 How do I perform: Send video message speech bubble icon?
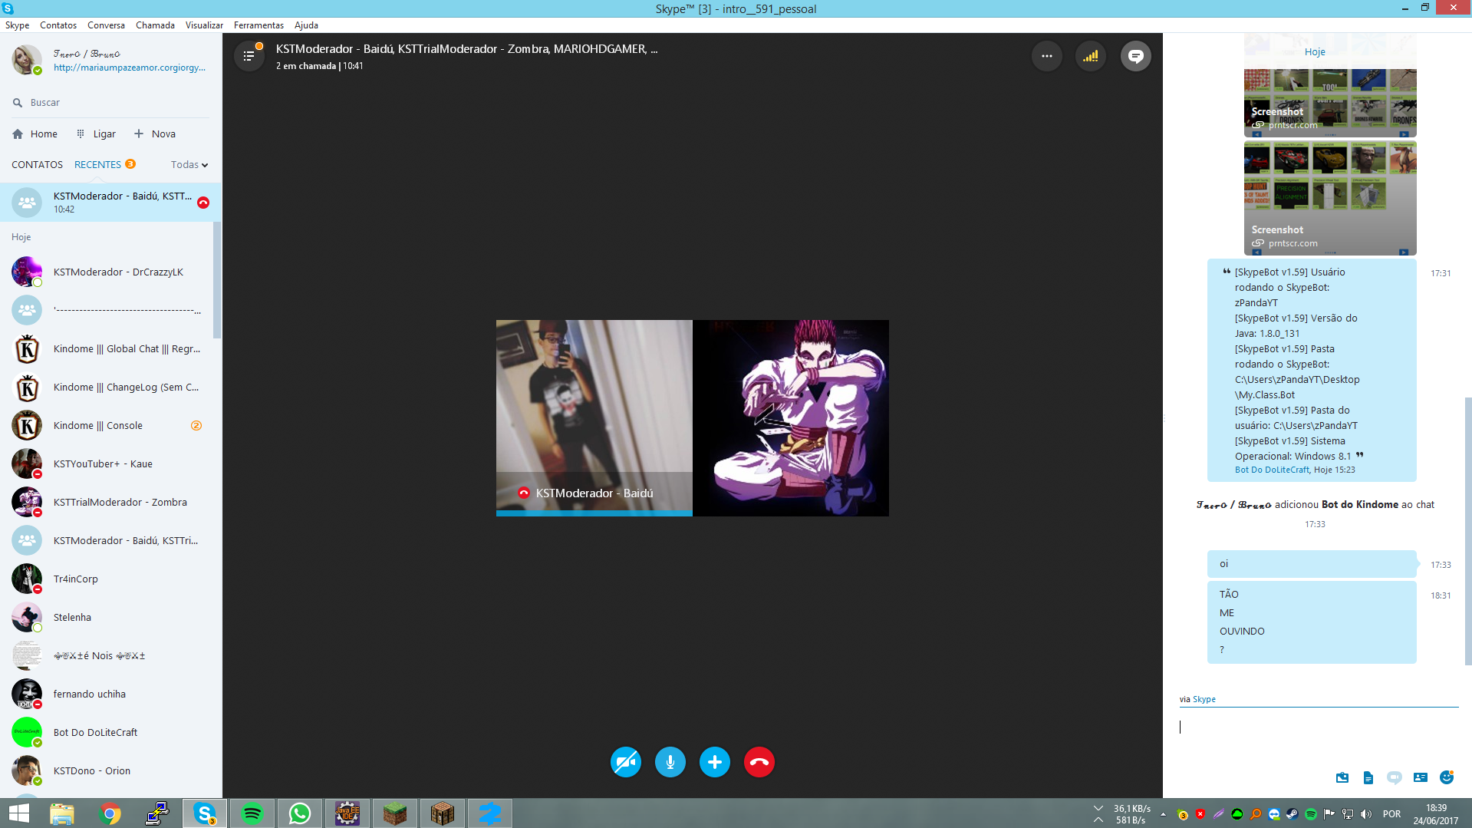(1394, 778)
